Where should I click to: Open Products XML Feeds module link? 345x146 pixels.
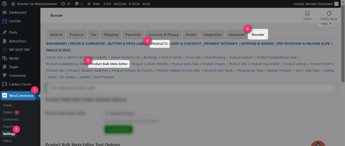tap(218, 70)
